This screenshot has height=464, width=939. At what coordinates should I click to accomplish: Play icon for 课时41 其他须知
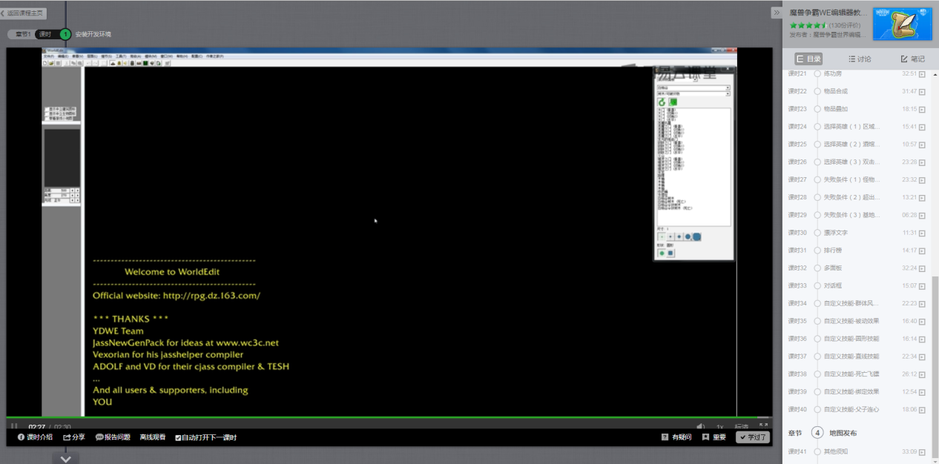point(923,451)
